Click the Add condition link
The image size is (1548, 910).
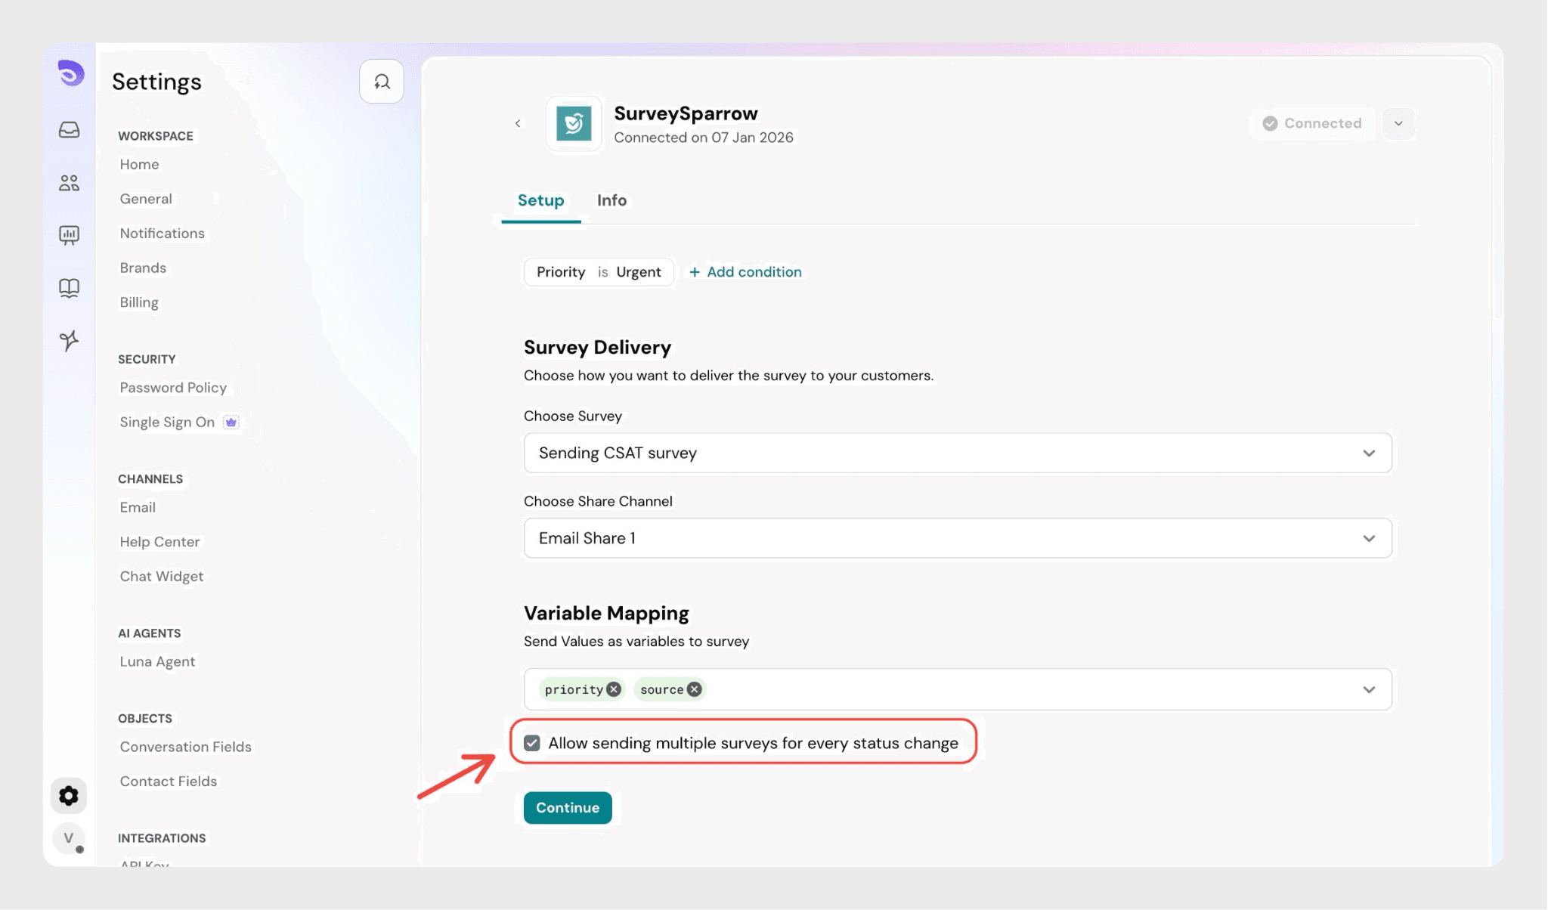(745, 272)
